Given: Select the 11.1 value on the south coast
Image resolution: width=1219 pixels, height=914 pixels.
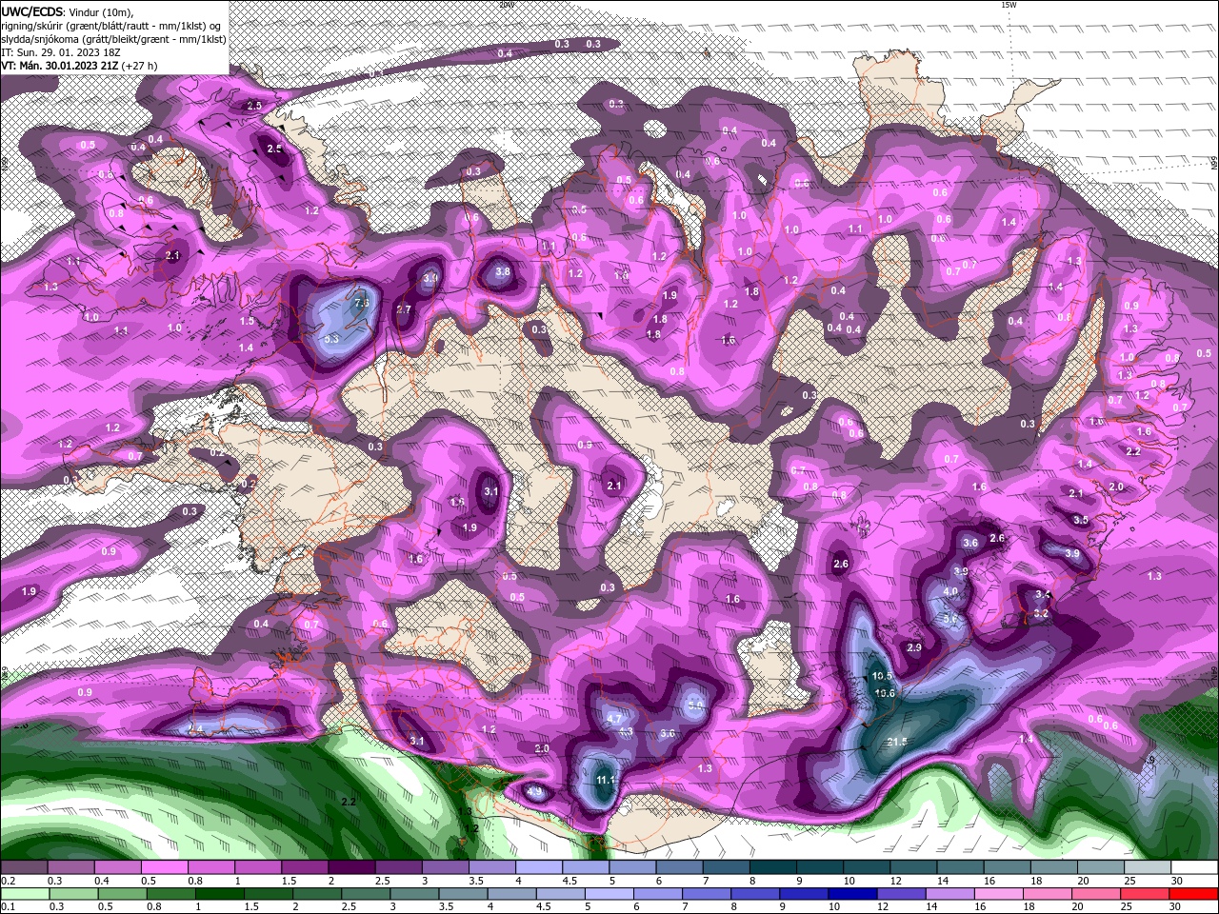Looking at the screenshot, I should (605, 780).
